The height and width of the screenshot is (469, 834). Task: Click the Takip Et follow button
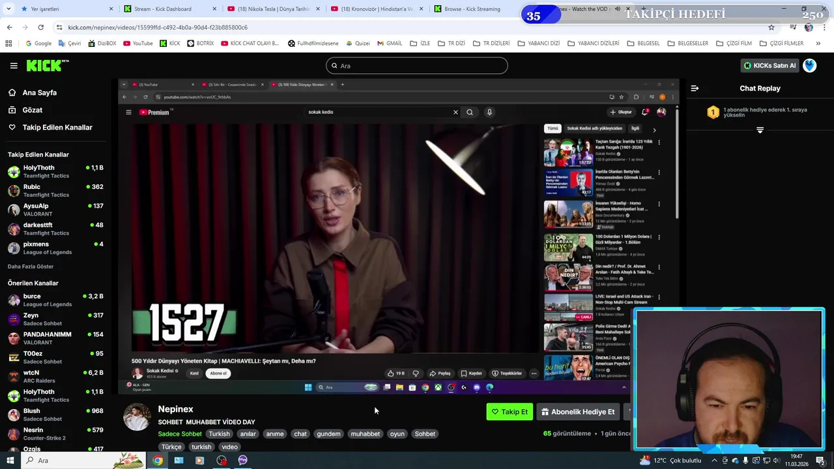(510, 412)
